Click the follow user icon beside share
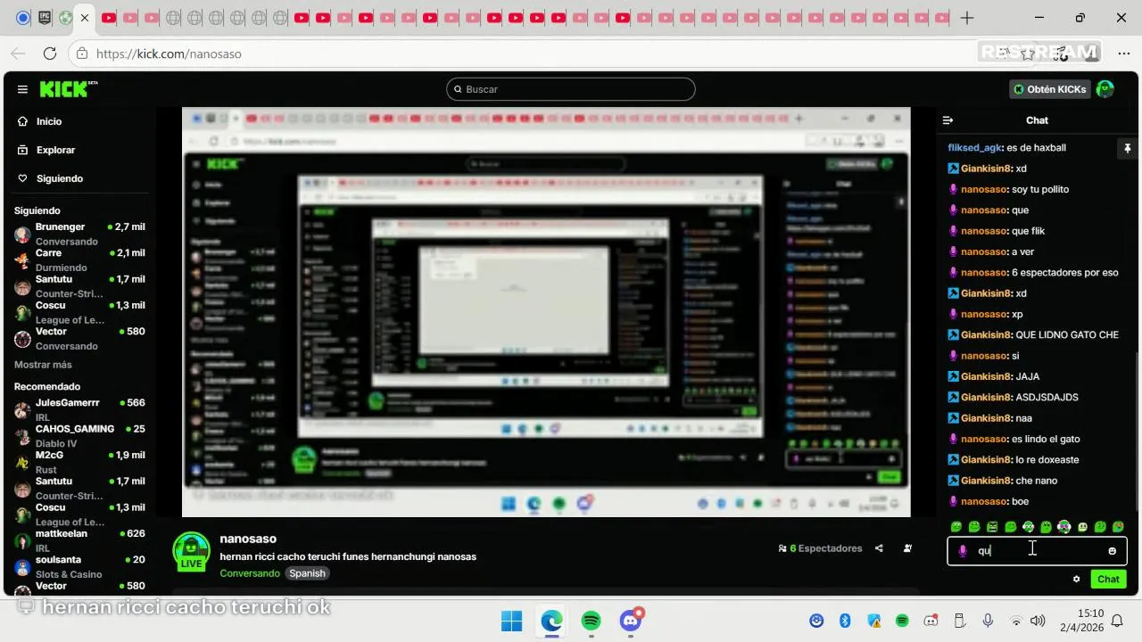Image resolution: width=1142 pixels, height=642 pixels. tap(907, 548)
